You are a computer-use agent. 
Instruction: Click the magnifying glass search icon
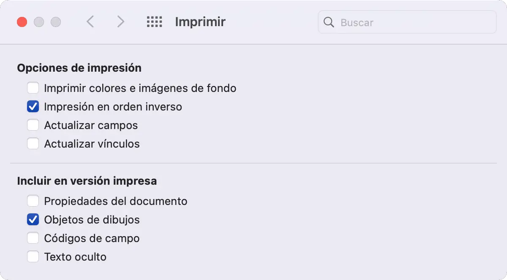click(329, 22)
